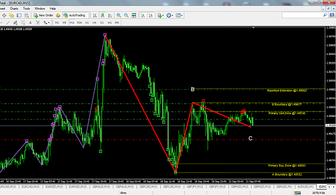Restore the inner chart window

(328, 9)
